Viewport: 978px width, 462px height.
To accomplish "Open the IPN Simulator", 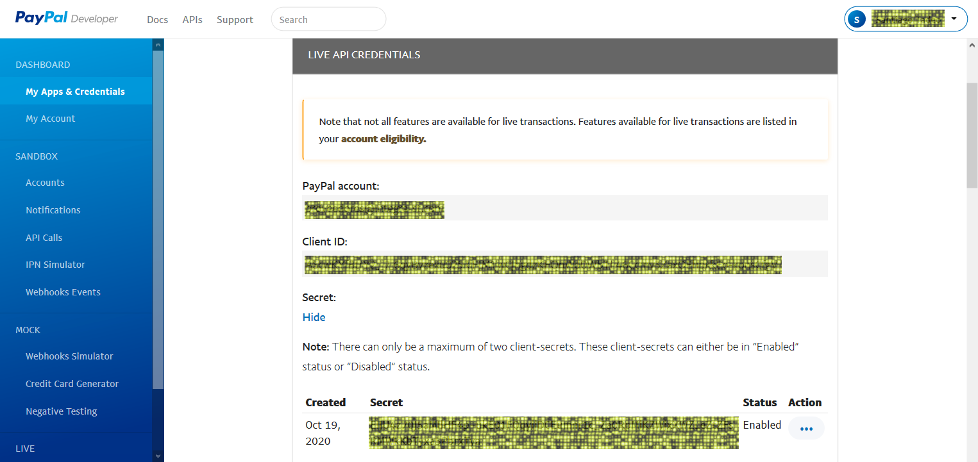I will click(x=55, y=265).
